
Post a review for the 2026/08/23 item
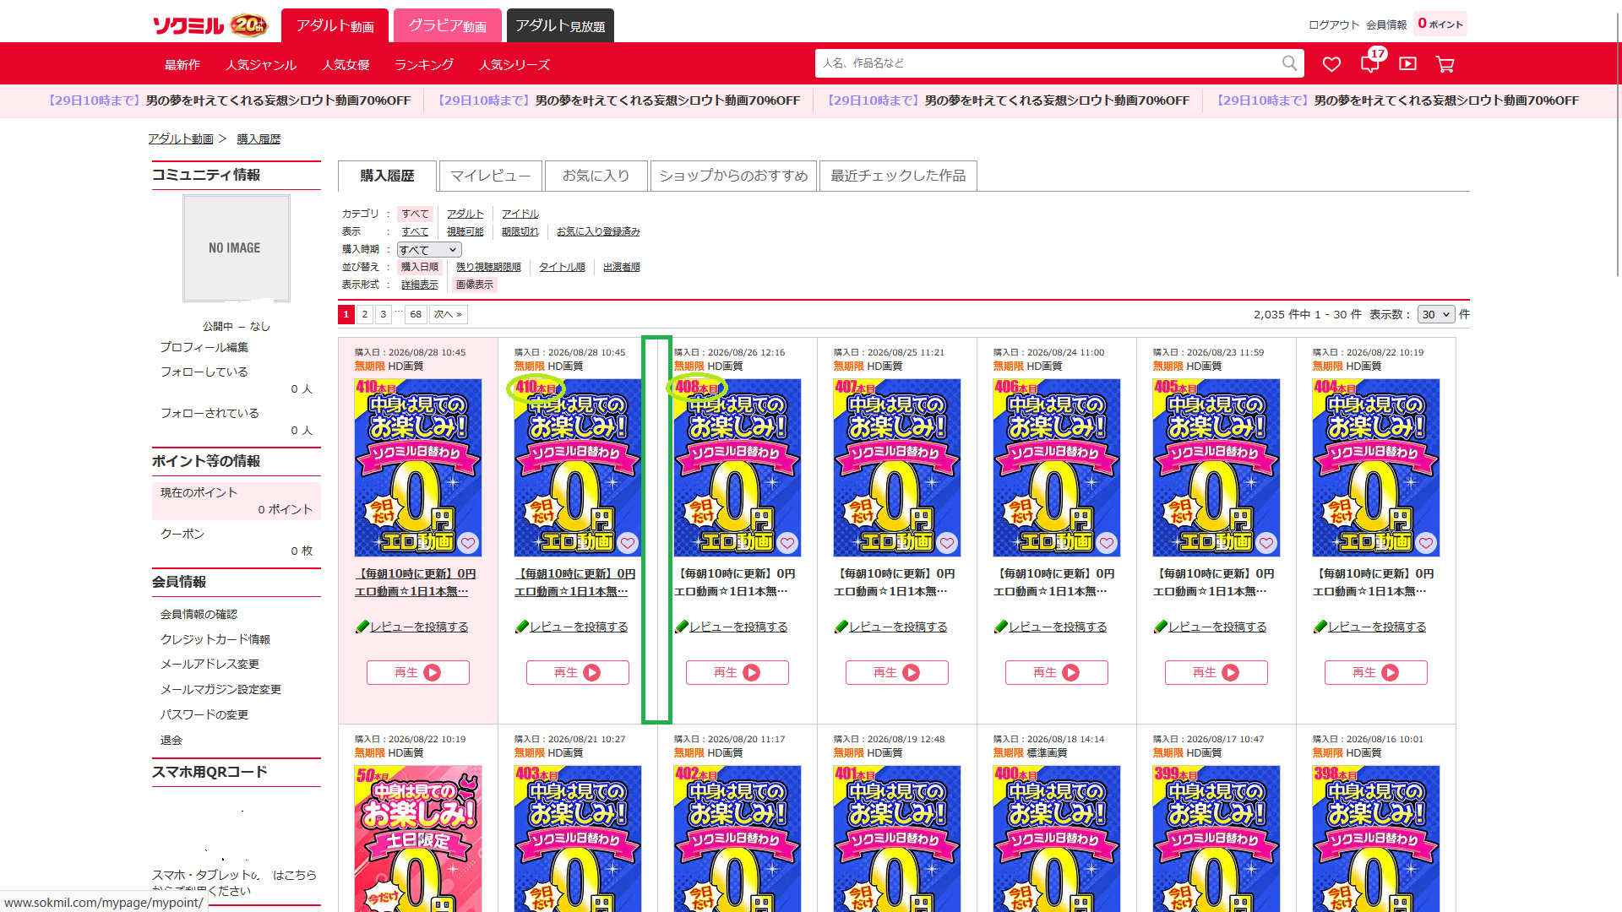tap(1217, 627)
